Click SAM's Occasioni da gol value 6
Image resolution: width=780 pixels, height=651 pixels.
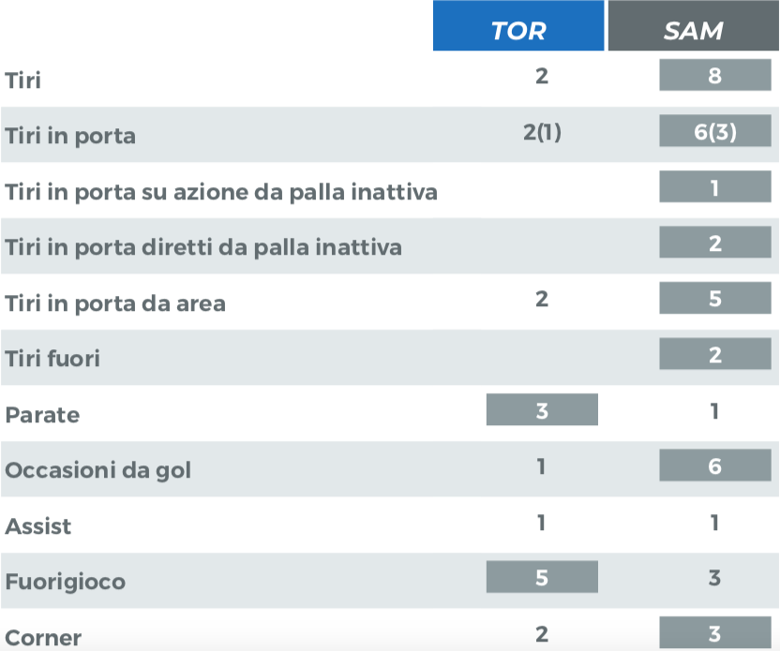coord(714,466)
